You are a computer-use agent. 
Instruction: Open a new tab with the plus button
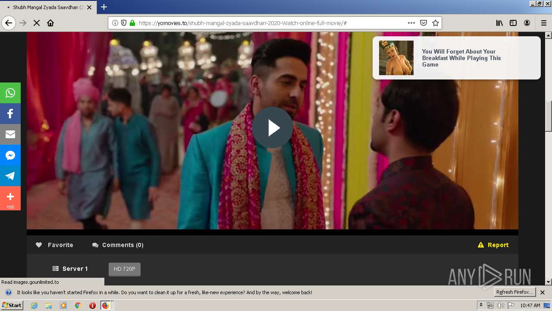pyautogui.click(x=104, y=7)
